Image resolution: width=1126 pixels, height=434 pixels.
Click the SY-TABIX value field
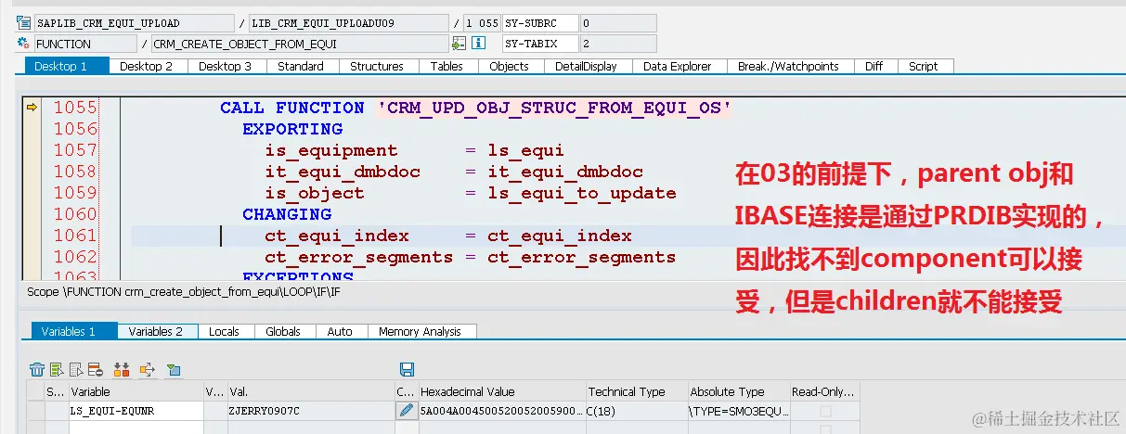618,44
